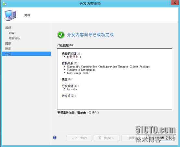Click 选择的项目(1) line in details

(72, 53)
